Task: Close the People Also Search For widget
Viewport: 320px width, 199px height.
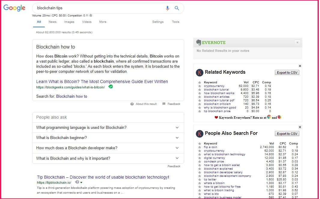Action: point(300,127)
